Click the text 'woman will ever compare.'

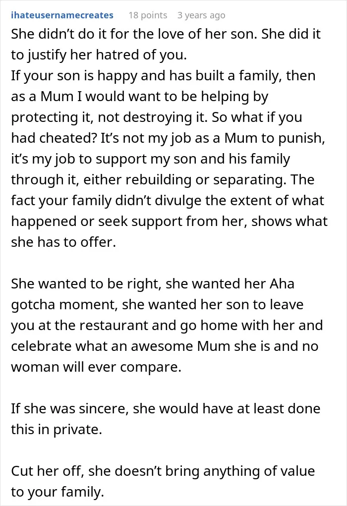[96, 367]
